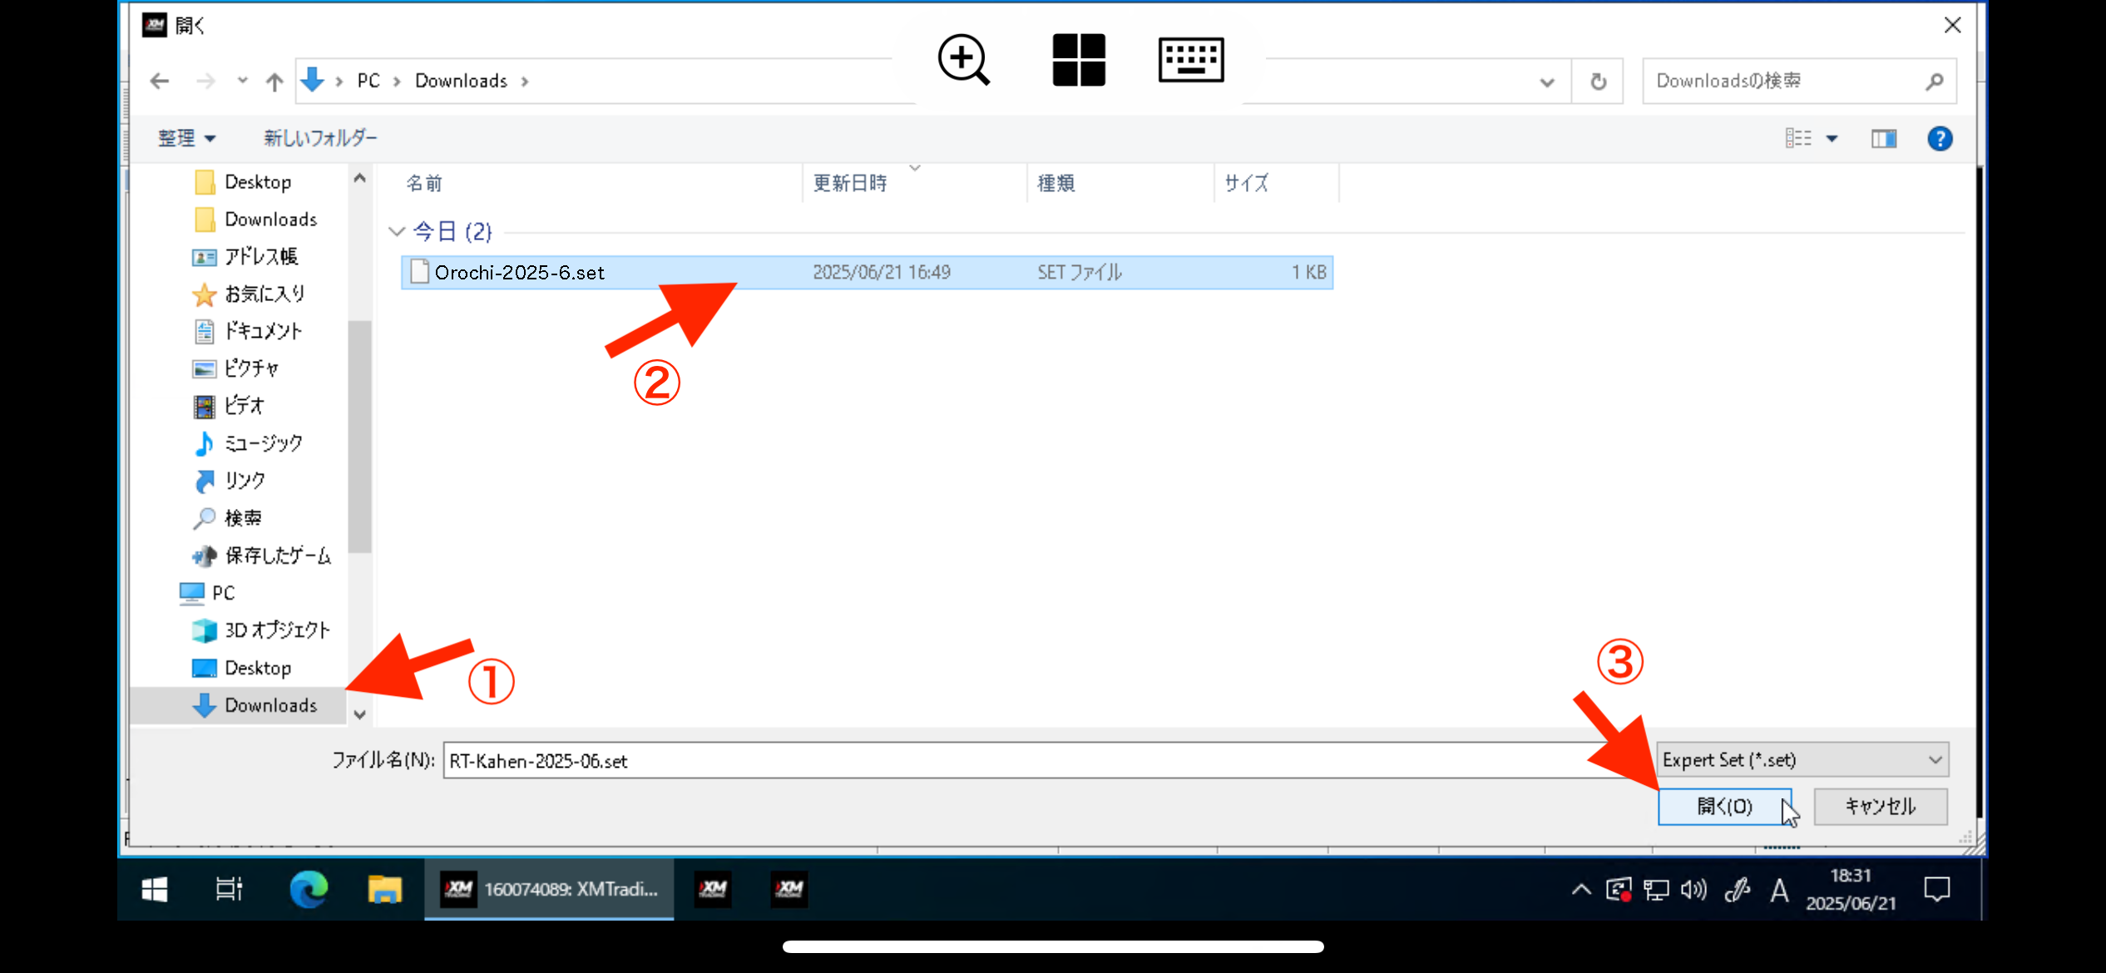Viewport: 2106px width, 973px height.
Task: Collapse the 今日 (2) group
Action: click(x=397, y=231)
